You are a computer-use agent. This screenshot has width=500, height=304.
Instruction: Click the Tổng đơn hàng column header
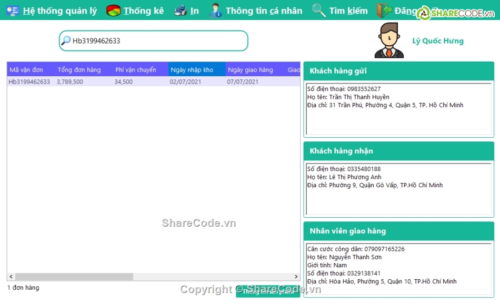click(x=79, y=70)
